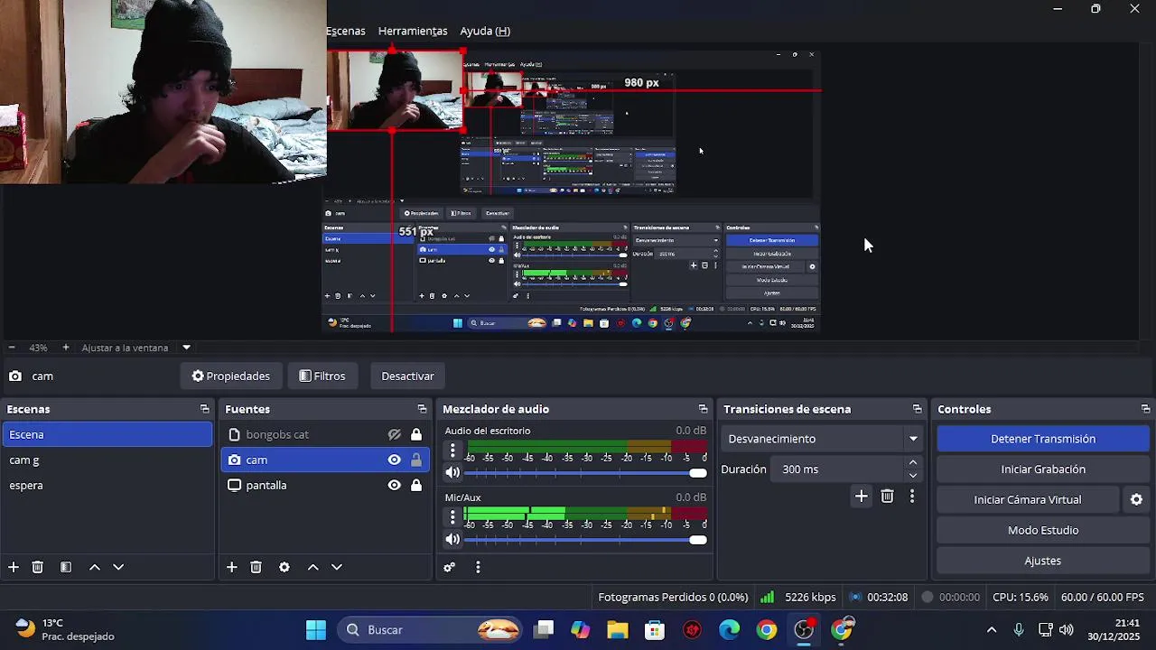The image size is (1156, 650).
Task: Mute Mic/Aux channel
Action: tap(452, 539)
